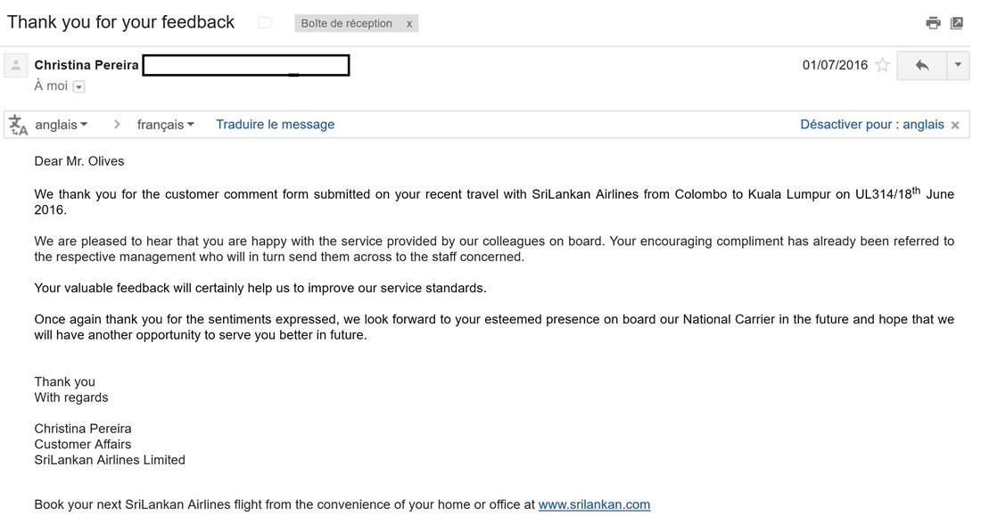Open the www.srilankan.com link
Screen dimensions: 981x524
[594, 504]
